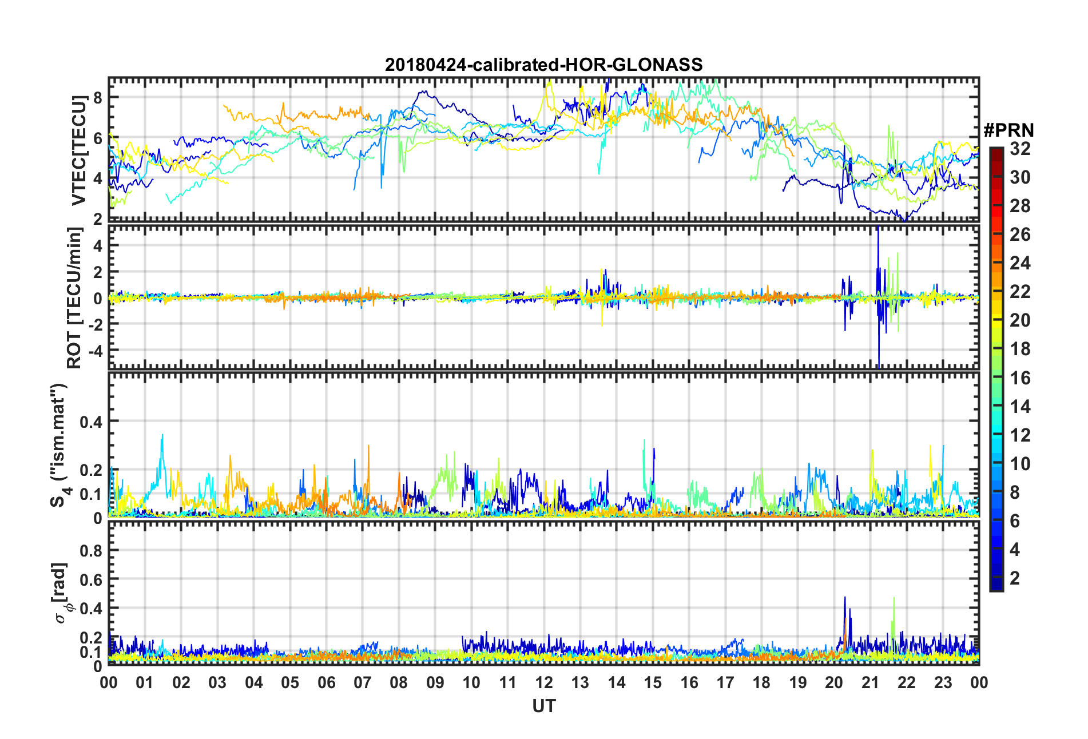1088x739 pixels.
Task: Select x-axis hour label 09
Action: pyautogui.click(x=435, y=683)
